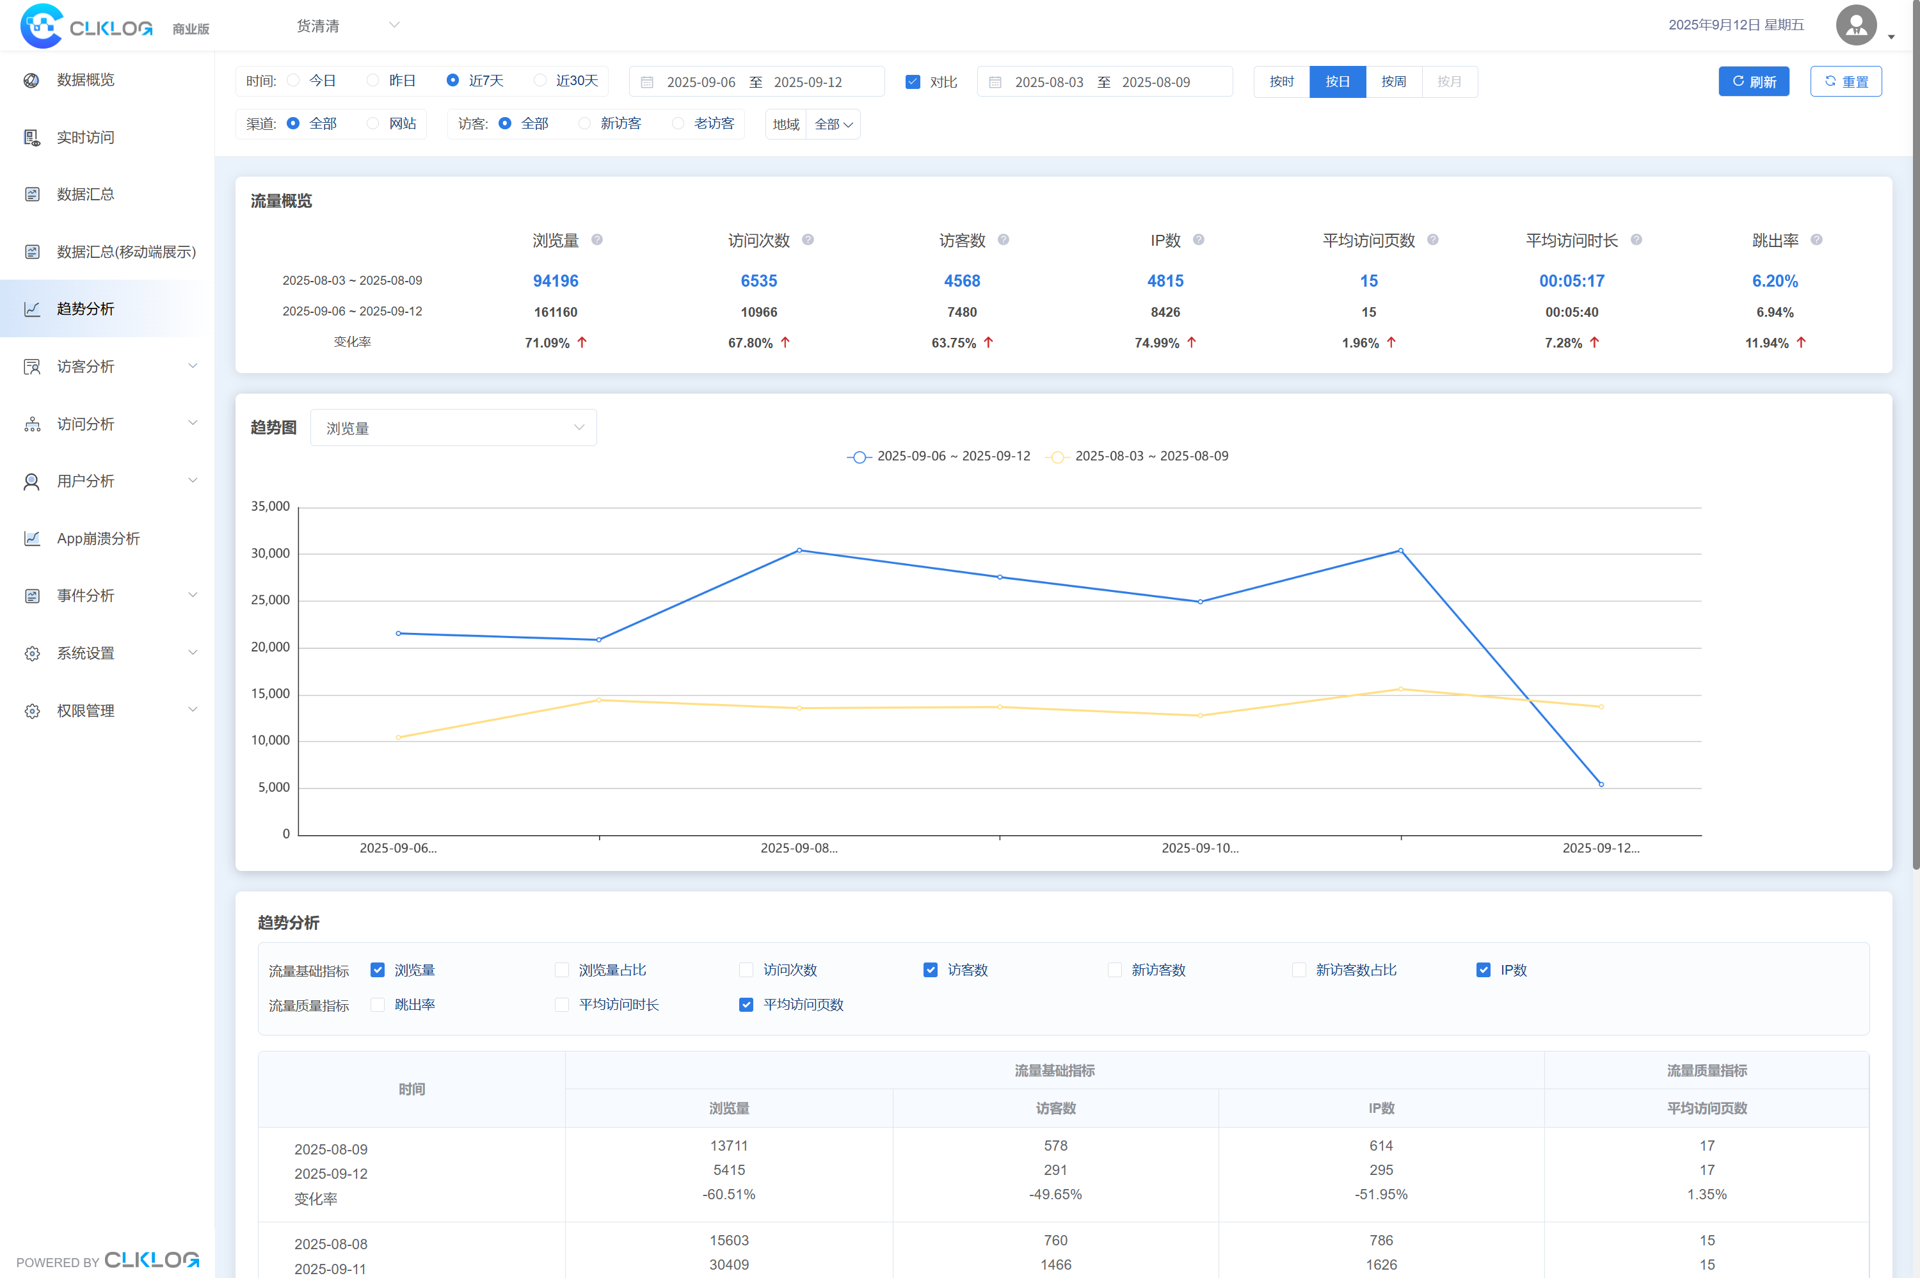Viewport: 1920px width, 1278px height.
Task: Open the 浏览量 trend metric dropdown
Action: [454, 428]
